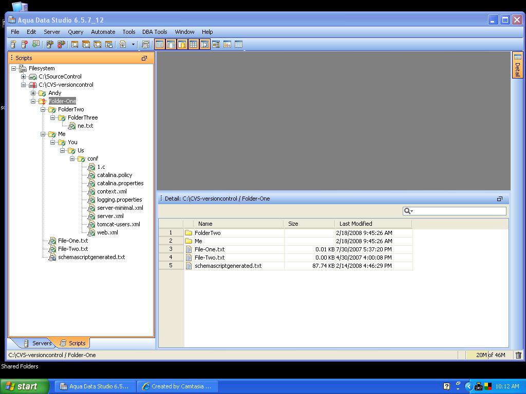The height and width of the screenshot is (394, 526).
Task: Toggle the first highlighted grid view button
Action: [160, 44]
